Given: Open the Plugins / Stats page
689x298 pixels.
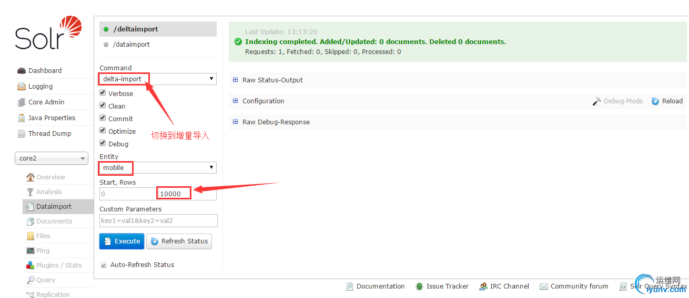Looking at the screenshot, I should coord(59,265).
